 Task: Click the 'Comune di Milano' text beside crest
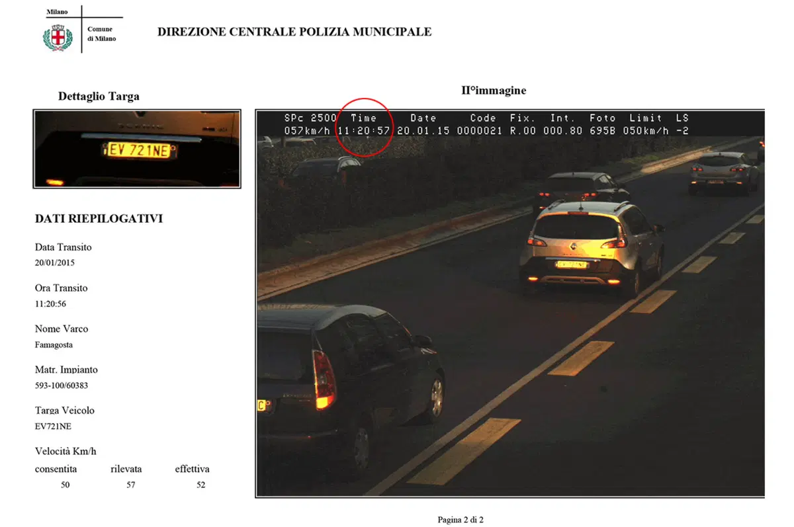click(x=101, y=34)
